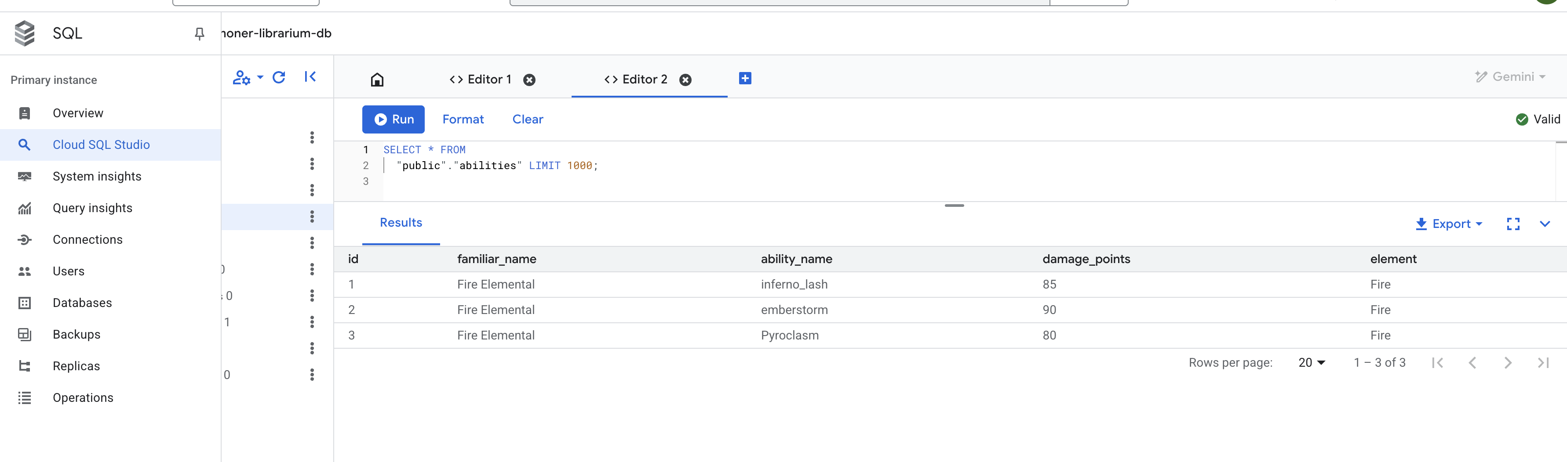
Task: Pin the SQL navigation menu
Action: (x=199, y=34)
